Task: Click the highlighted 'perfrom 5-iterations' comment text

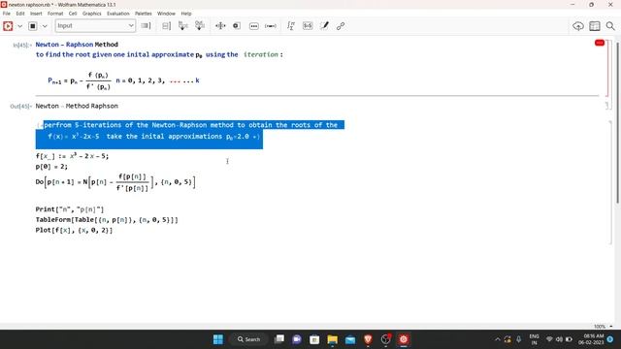Action: point(190,125)
